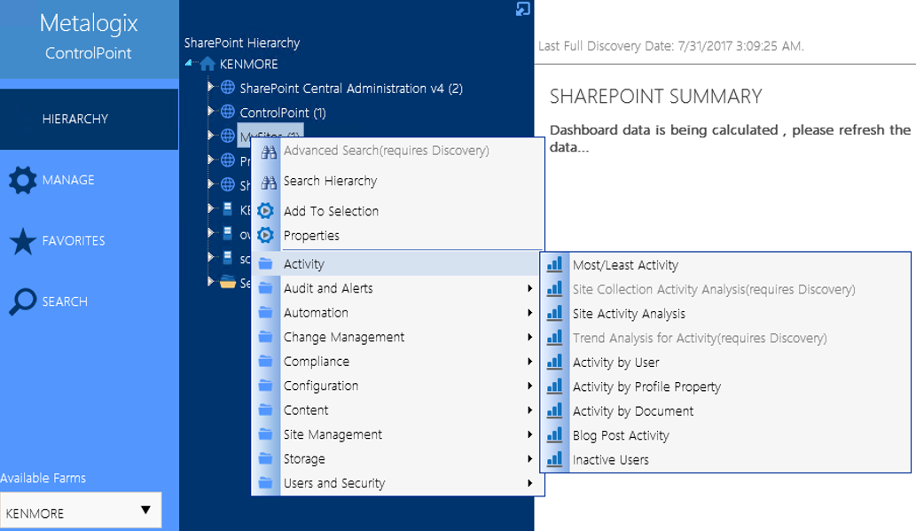916x531 pixels.
Task: Click the Search magnifier icon in sidebar
Action: coord(23,302)
